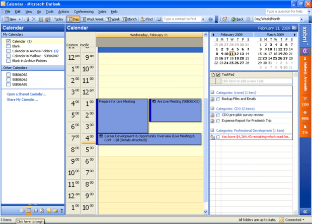Collapse the Xobni sidebar double arrows
Image resolution: width=312 pixels, height=224 pixels.
[305, 211]
